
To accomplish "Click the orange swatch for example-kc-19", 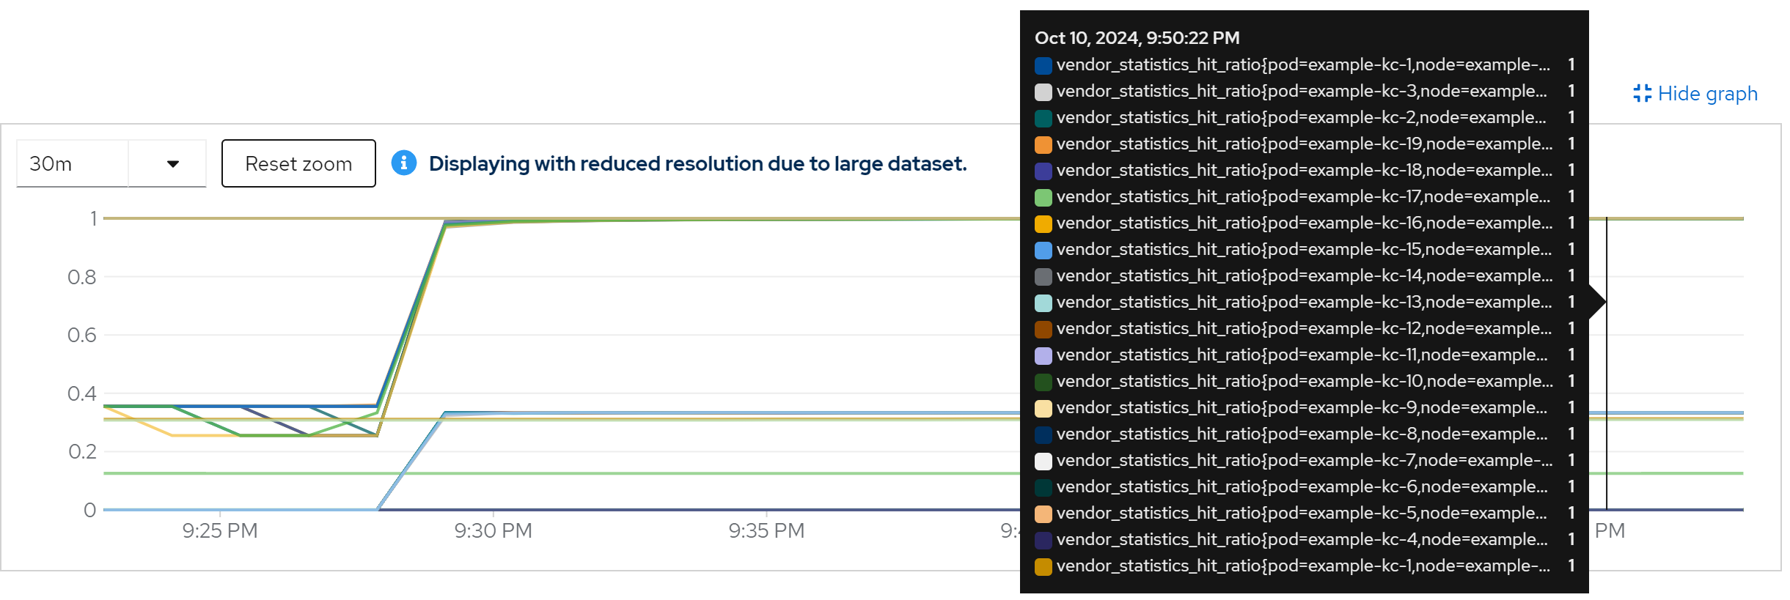I will (1043, 145).
